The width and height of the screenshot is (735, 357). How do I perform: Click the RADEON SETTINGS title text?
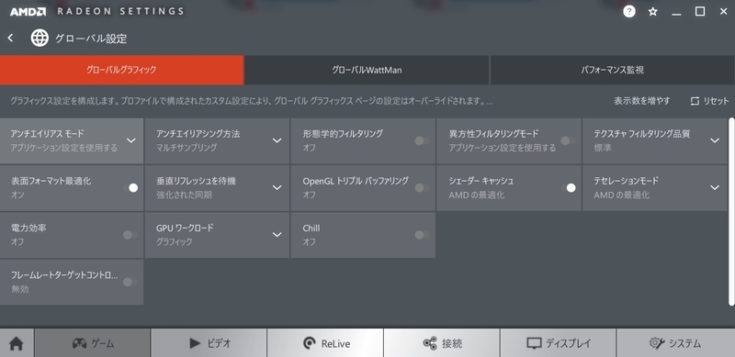pos(121,11)
